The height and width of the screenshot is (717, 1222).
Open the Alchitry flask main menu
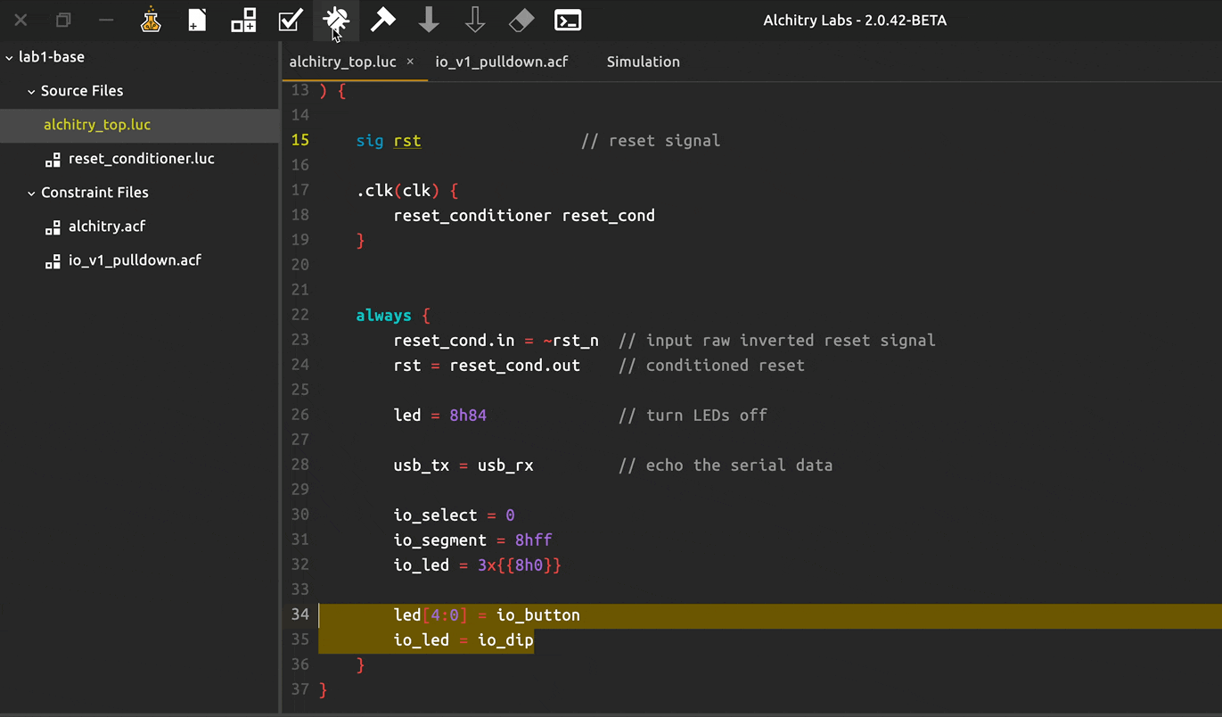151,21
